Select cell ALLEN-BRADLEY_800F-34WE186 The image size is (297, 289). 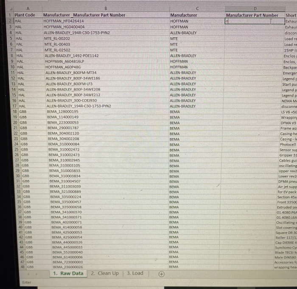tap(107, 78)
